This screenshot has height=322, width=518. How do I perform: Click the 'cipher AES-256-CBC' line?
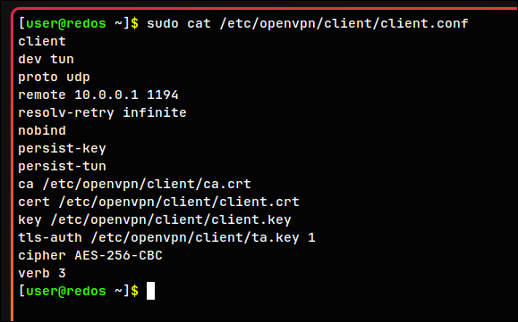90,256
